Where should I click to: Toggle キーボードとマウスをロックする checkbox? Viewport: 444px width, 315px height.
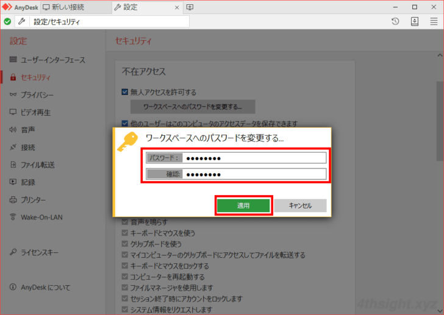tap(125, 266)
